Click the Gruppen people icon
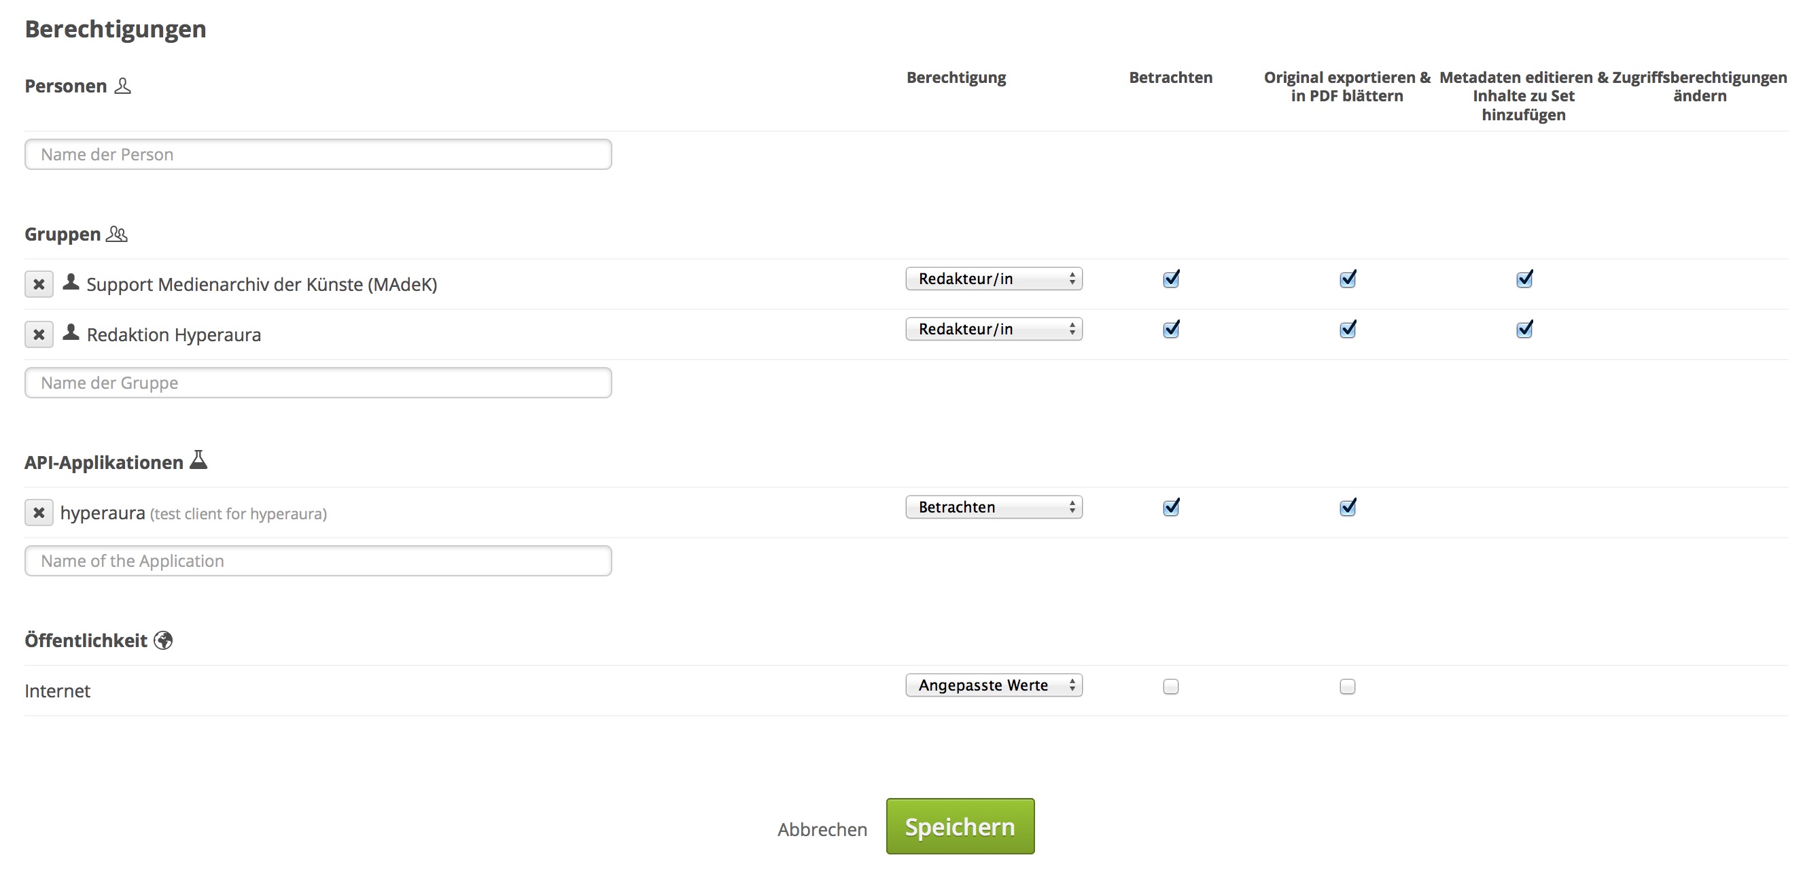Image resolution: width=1820 pixels, height=885 pixels. [x=117, y=234]
